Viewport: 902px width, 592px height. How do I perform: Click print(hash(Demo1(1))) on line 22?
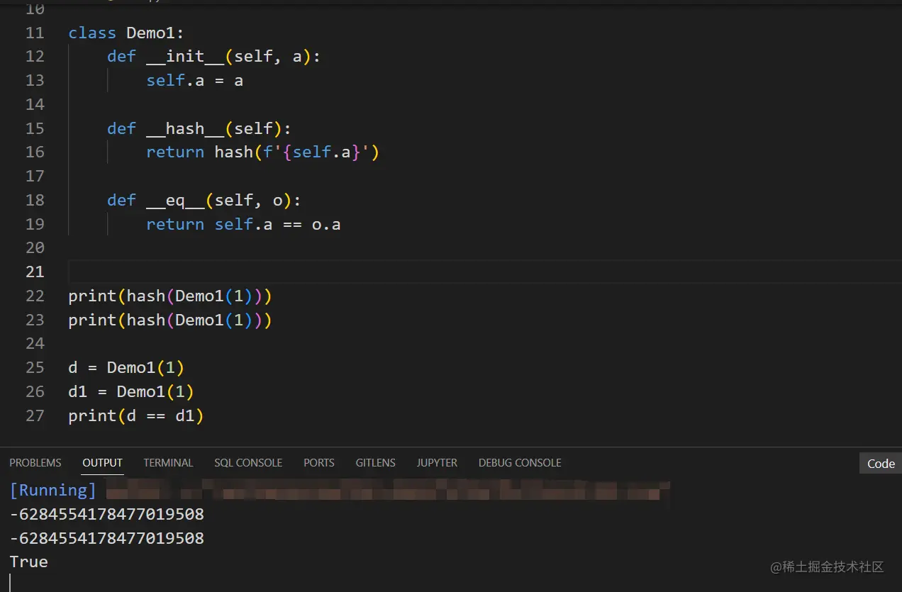(x=170, y=296)
